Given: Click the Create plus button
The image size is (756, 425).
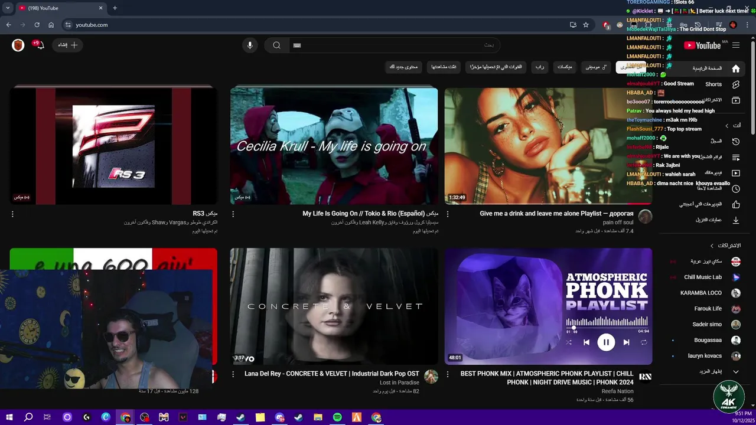Looking at the screenshot, I should coord(67,45).
